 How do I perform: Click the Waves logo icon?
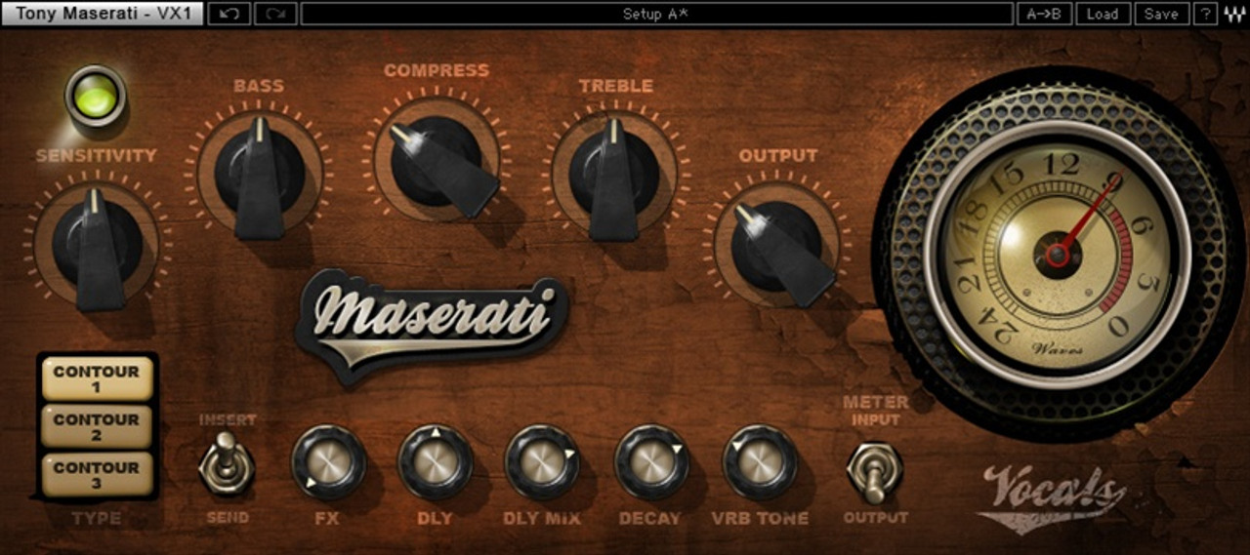point(1234,14)
